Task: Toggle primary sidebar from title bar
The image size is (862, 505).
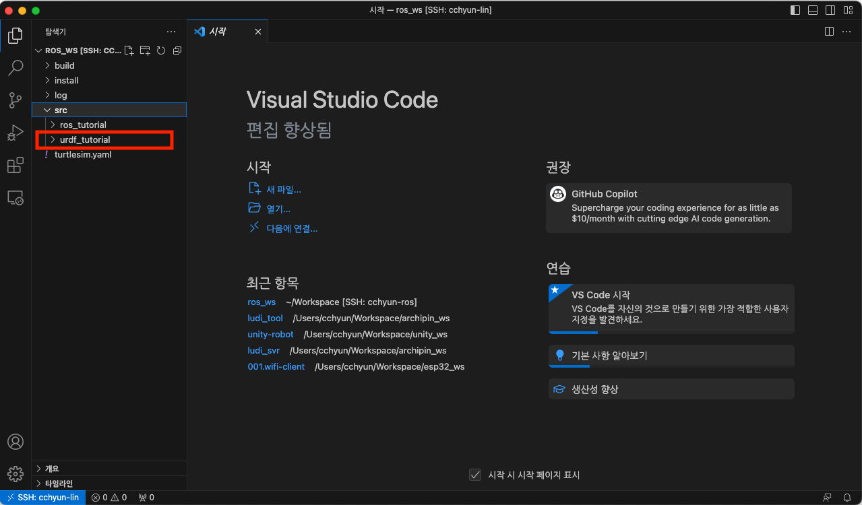Action: click(795, 10)
